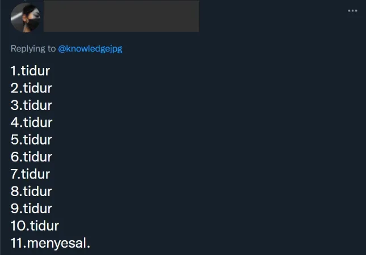366x255 pixels.
Task: Select the line '4.tidur'
Action: (32, 122)
